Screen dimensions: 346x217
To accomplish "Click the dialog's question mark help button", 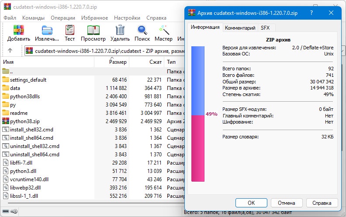I will pos(311,13).
